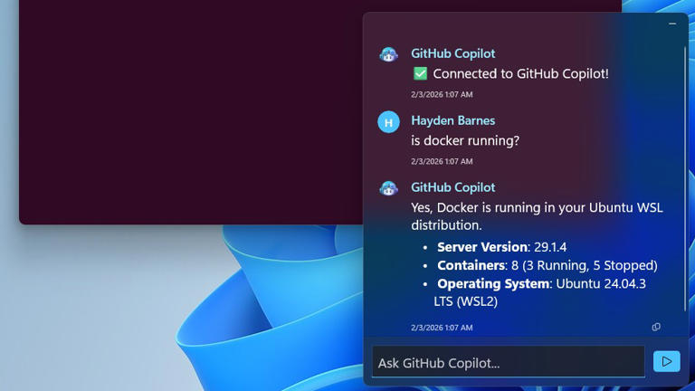695x391 pixels.
Task: Copy the Docker status reply with copy icon
Action: (656, 327)
